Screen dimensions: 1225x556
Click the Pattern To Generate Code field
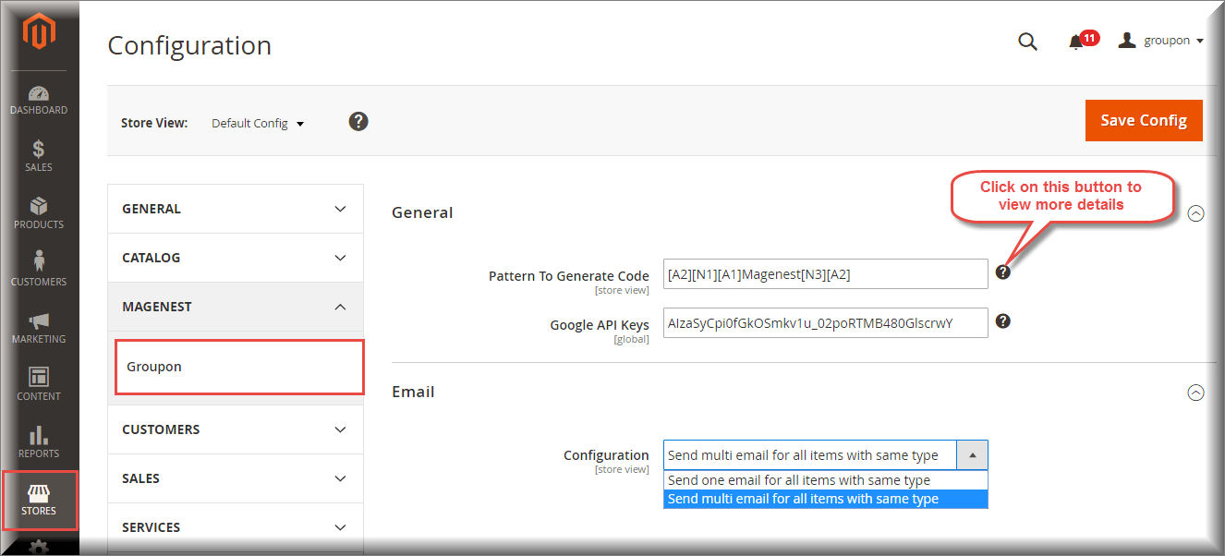coord(826,274)
